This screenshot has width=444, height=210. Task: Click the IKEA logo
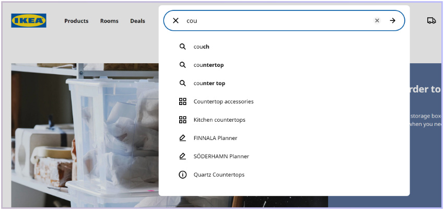pos(29,21)
